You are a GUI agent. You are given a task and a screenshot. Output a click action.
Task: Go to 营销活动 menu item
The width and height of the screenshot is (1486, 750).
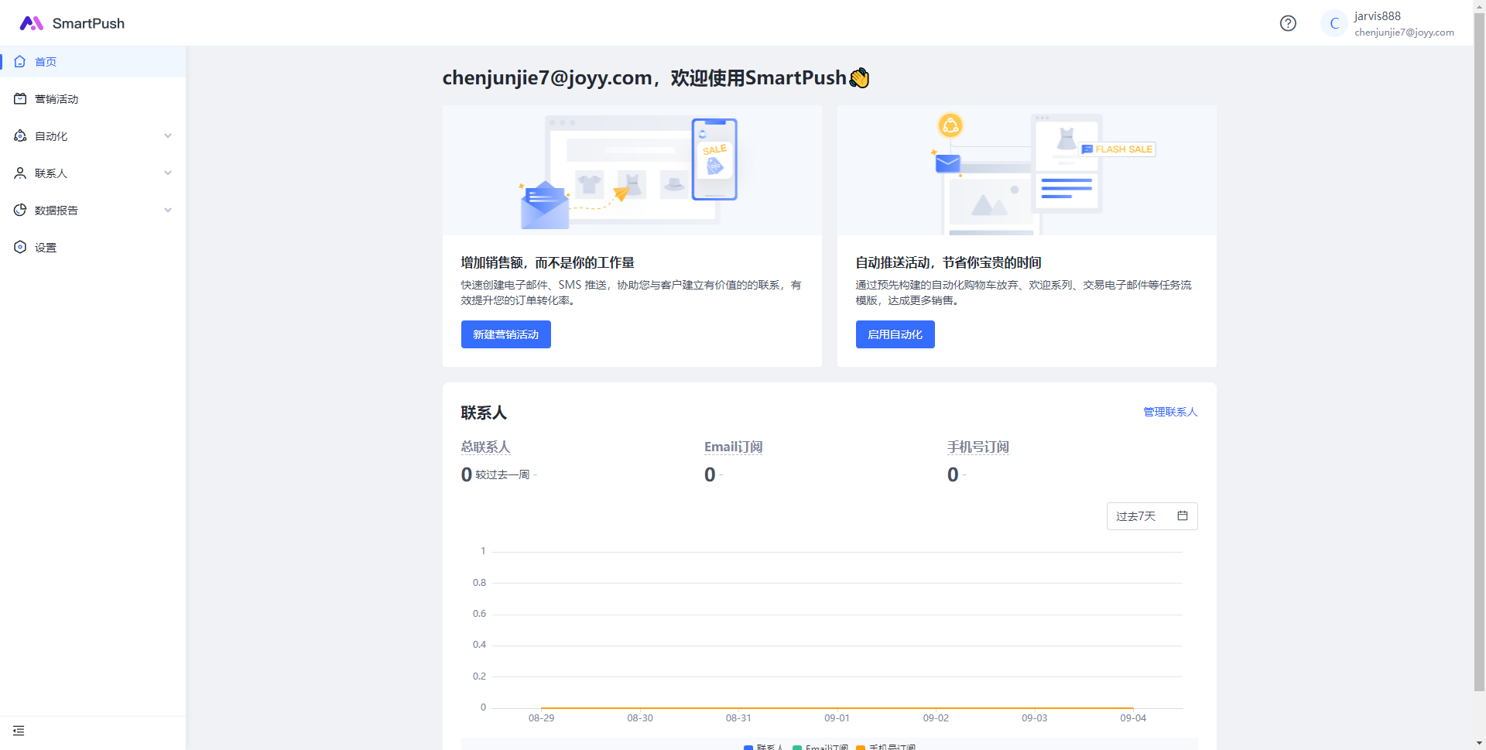(56, 99)
